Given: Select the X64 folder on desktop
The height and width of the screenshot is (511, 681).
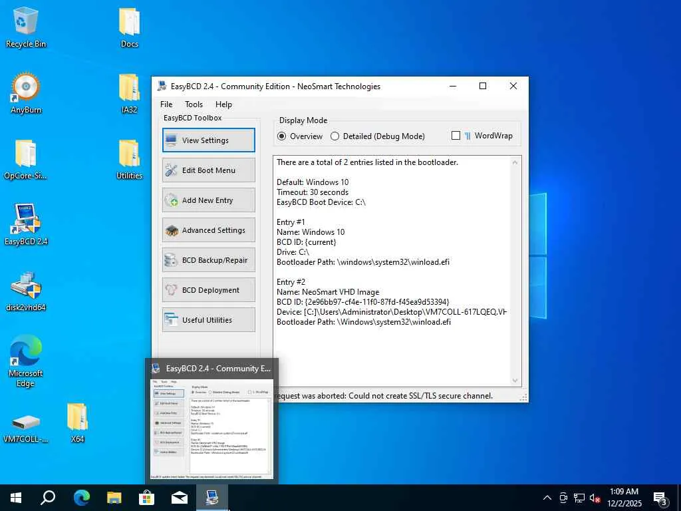Looking at the screenshot, I should point(77,423).
